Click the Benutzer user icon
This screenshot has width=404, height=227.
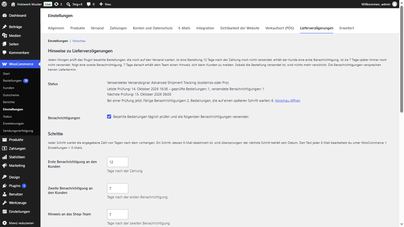[x=5, y=194]
